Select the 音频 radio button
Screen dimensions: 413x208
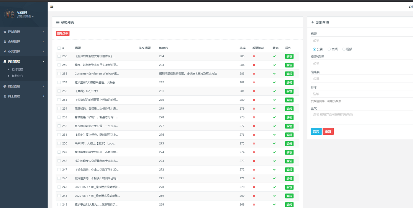pos(329,49)
